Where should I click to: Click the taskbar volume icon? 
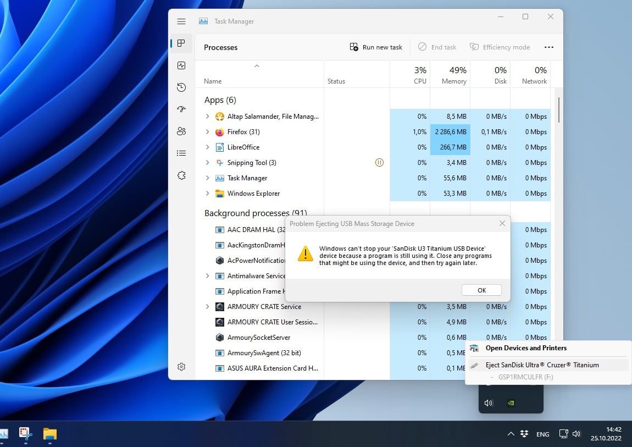pos(576,434)
